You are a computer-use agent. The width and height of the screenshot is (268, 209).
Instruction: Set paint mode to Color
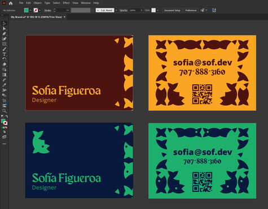click(x=2, y=128)
